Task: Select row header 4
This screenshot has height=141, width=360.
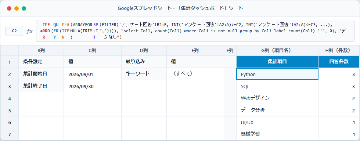Action: point(10,98)
